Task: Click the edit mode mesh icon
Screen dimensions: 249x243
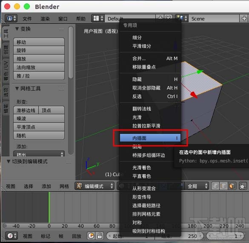Action: [80, 186]
